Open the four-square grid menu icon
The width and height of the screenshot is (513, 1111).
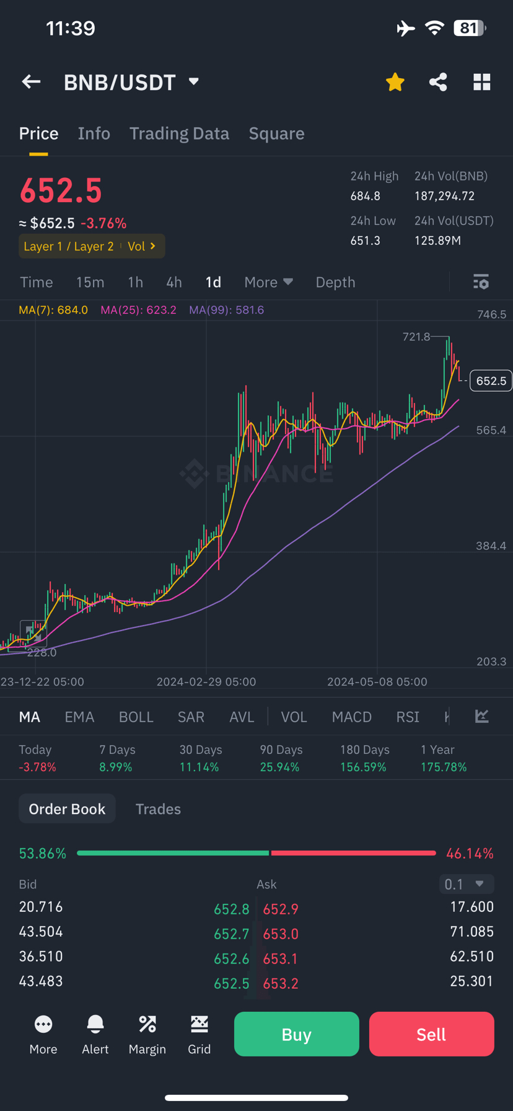point(481,82)
